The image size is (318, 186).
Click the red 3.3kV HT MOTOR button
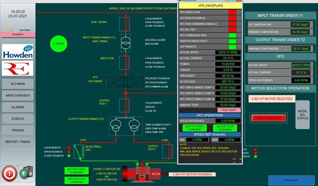point(269,118)
